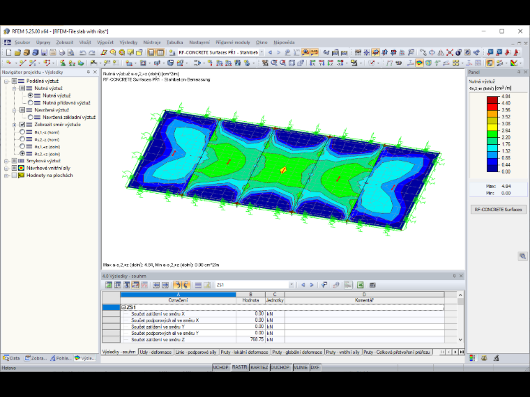Viewport: 530px width, 397px height.
Task: Create a new file with New icon
Action: [9, 52]
